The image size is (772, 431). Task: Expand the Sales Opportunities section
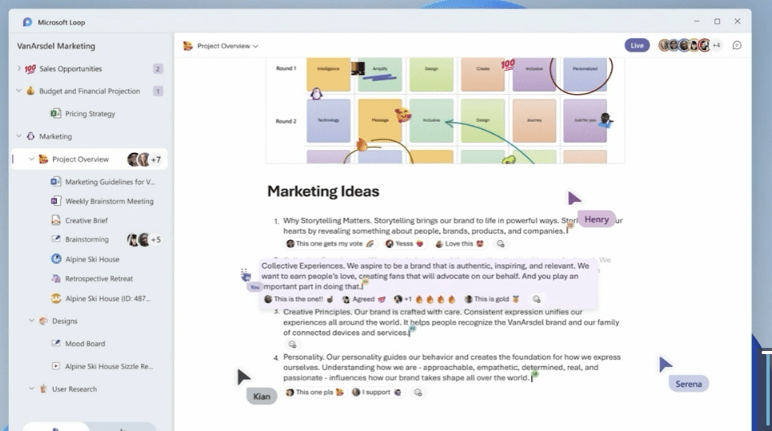(x=19, y=69)
